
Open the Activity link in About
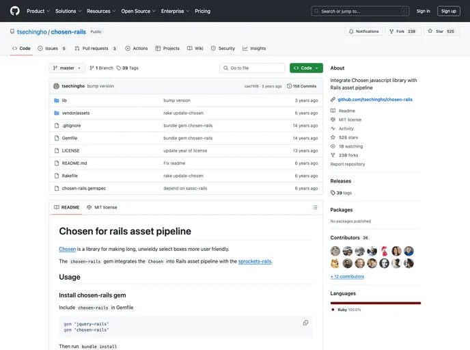pyautogui.click(x=346, y=129)
